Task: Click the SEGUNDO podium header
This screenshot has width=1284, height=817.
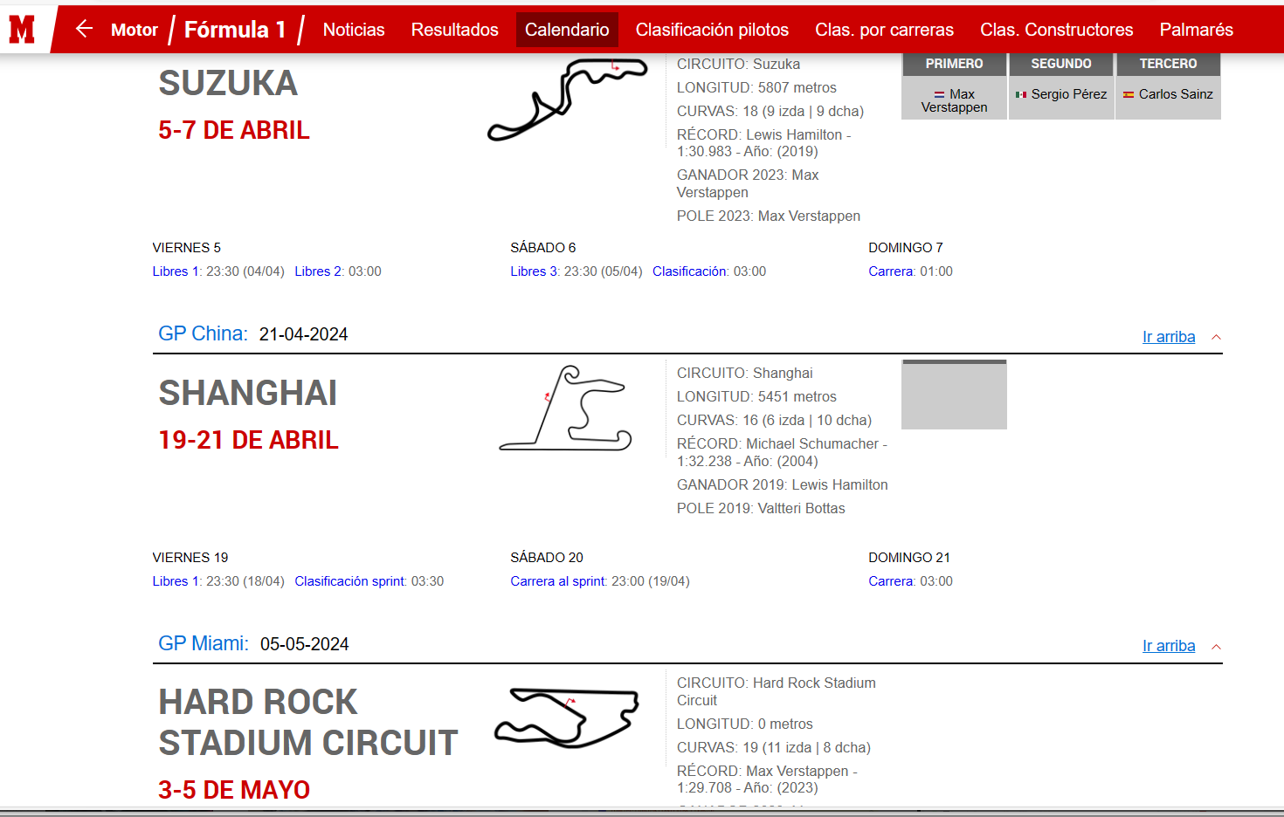Action: coord(1061,64)
